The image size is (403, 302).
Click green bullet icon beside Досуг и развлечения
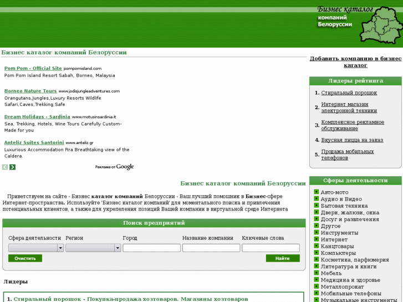317,219
